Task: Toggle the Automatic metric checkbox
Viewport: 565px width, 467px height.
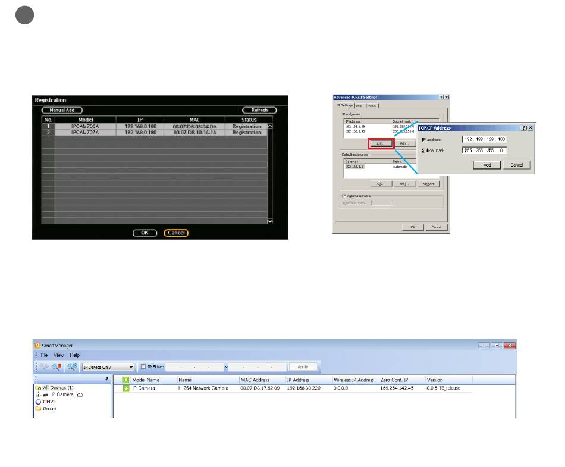Action: tap(344, 196)
